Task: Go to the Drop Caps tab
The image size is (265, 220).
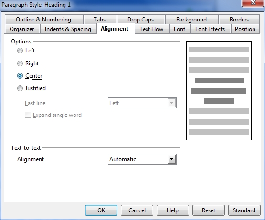Action: tap(141, 20)
